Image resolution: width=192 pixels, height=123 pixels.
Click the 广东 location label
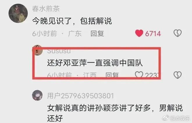point(75,33)
